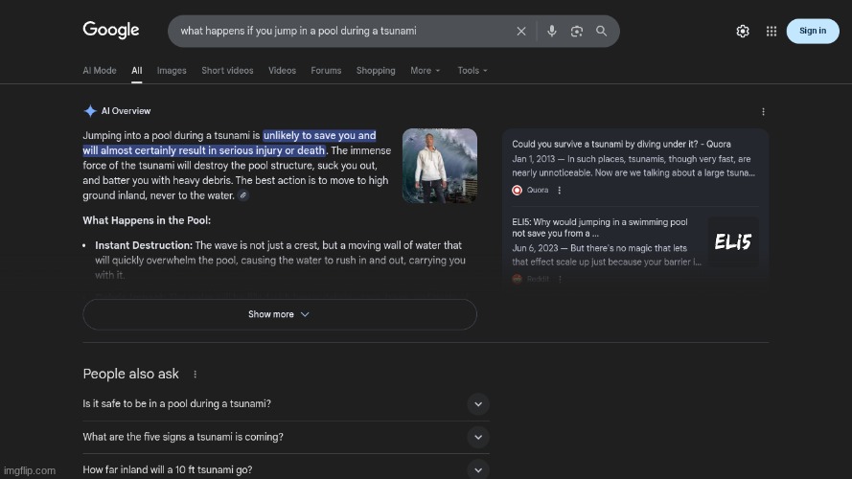Expand 'Is it safe to be in a pool' question

(478, 404)
